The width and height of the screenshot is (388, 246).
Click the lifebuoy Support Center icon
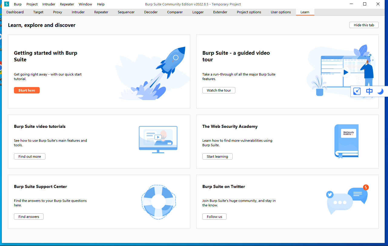click(159, 202)
